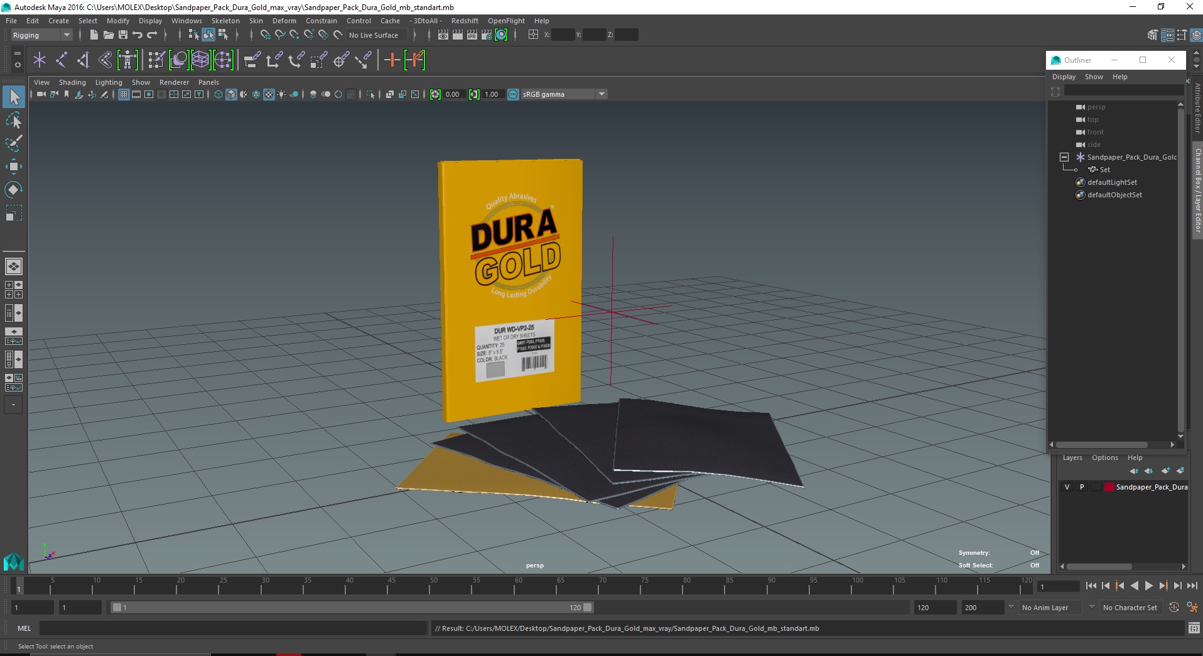Open the Script Editor icon at bottom right
1203x656 pixels.
point(1194,628)
